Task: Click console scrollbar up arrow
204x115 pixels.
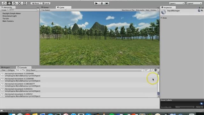Action: point(158,73)
